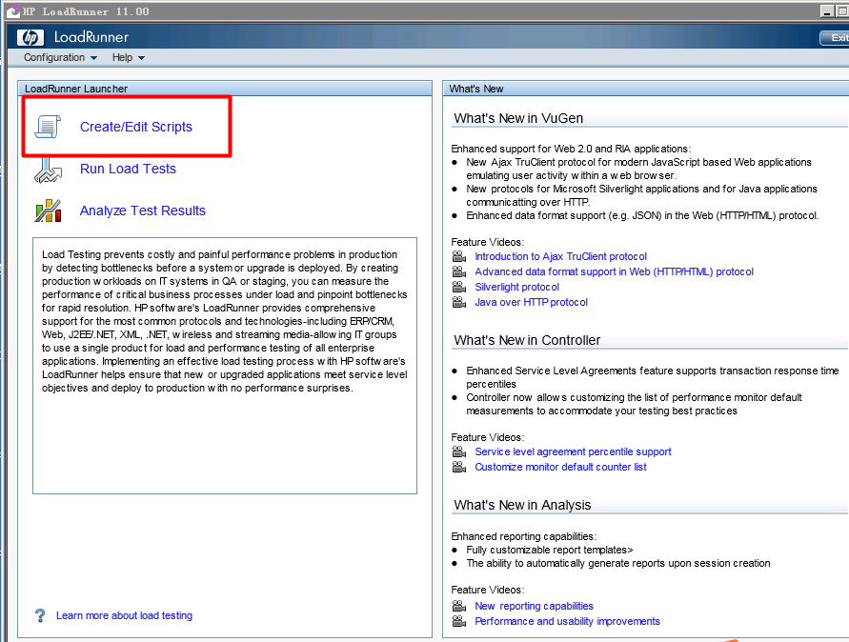Click the Load Testing description paragraph
The height and width of the screenshot is (642, 849).
pyautogui.click(x=224, y=321)
